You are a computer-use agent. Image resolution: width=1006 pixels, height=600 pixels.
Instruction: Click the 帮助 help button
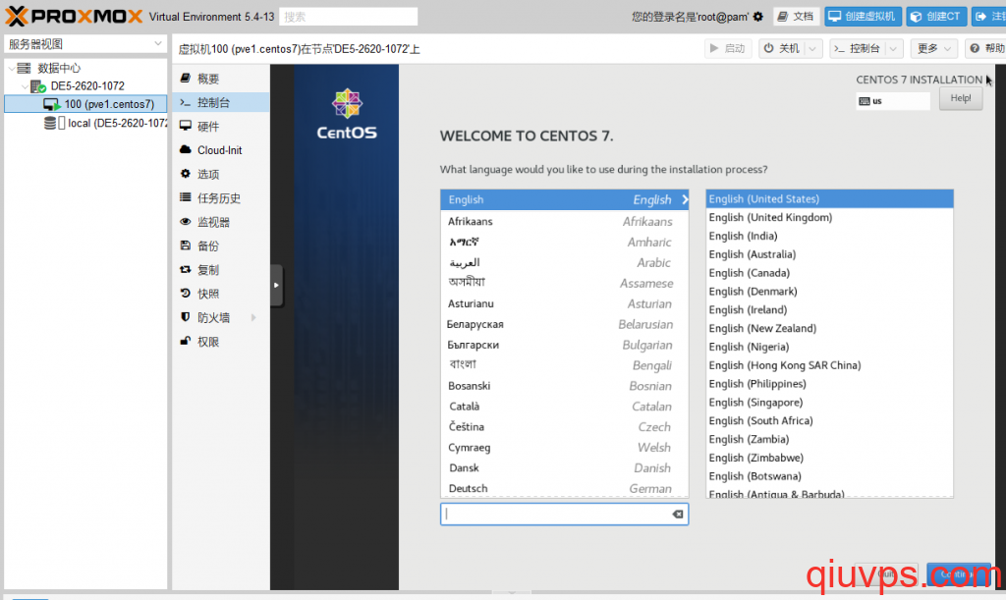coord(986,48)
